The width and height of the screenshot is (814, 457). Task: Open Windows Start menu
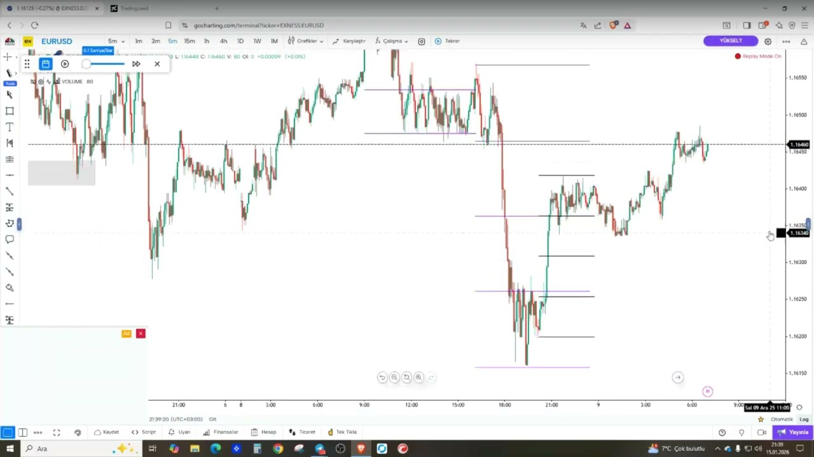click(10, 449)
